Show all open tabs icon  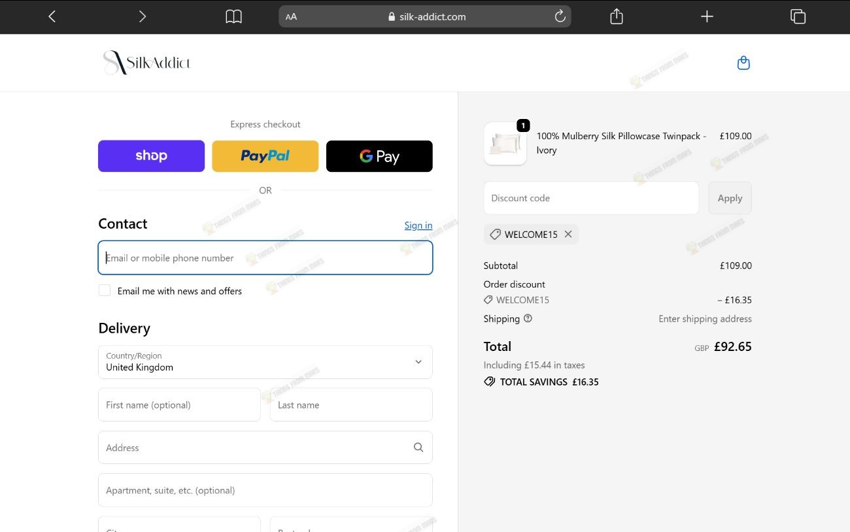point(798,16)
